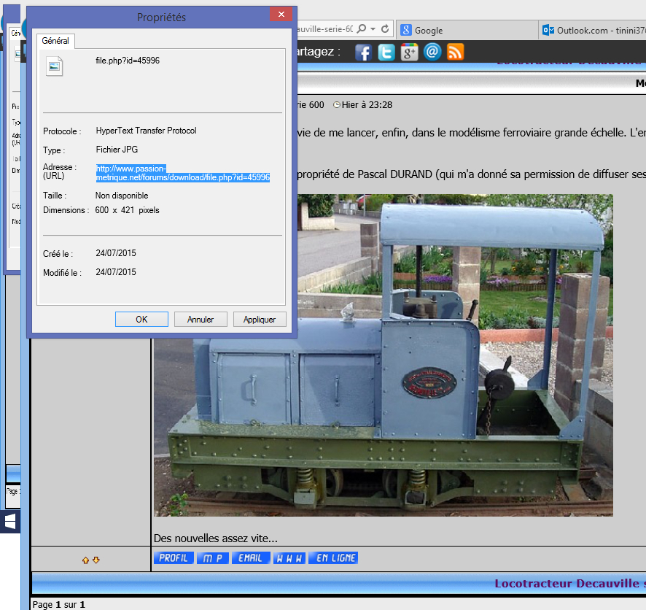Click the email @ share icon

432,52
